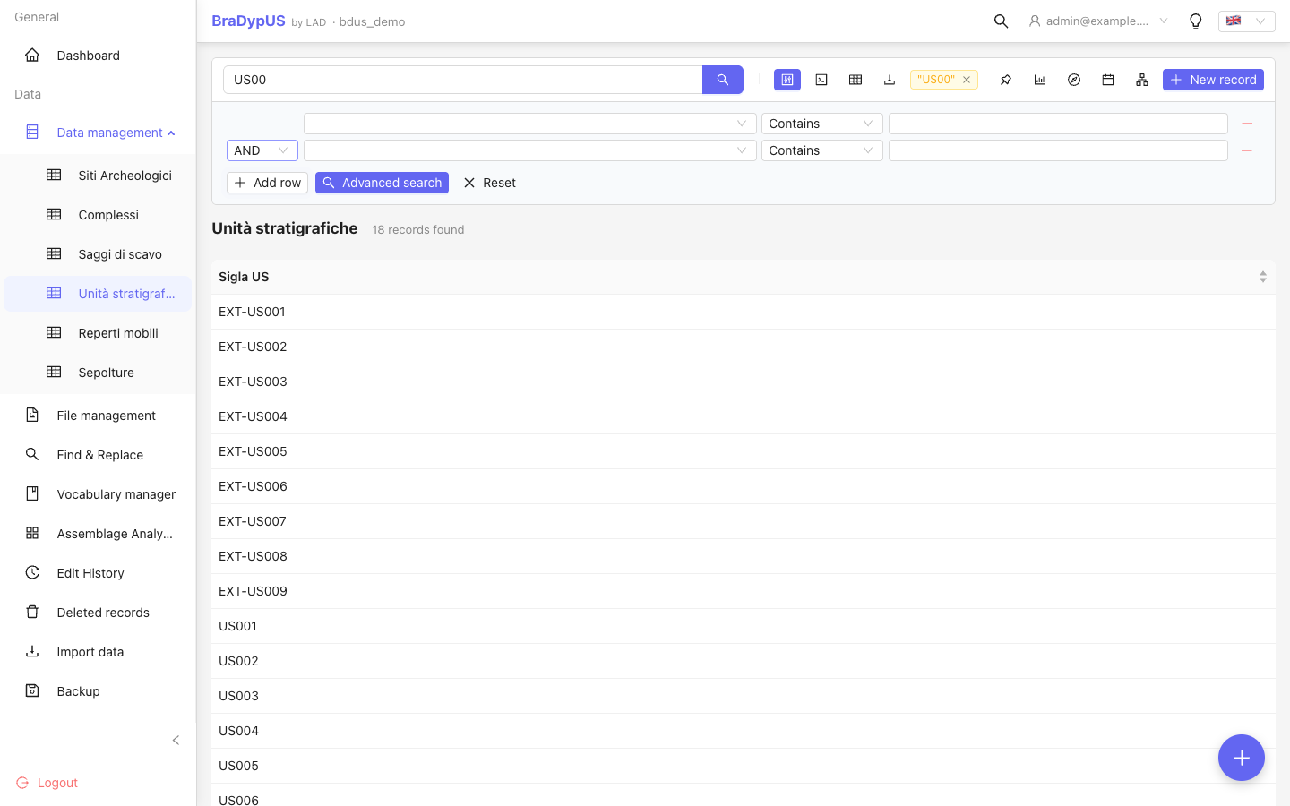Open Find & Replace

pos(99,455)
